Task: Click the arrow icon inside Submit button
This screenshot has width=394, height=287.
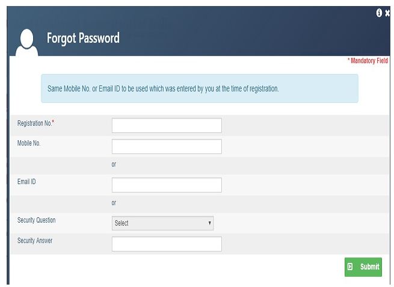Action: (350, 267)
